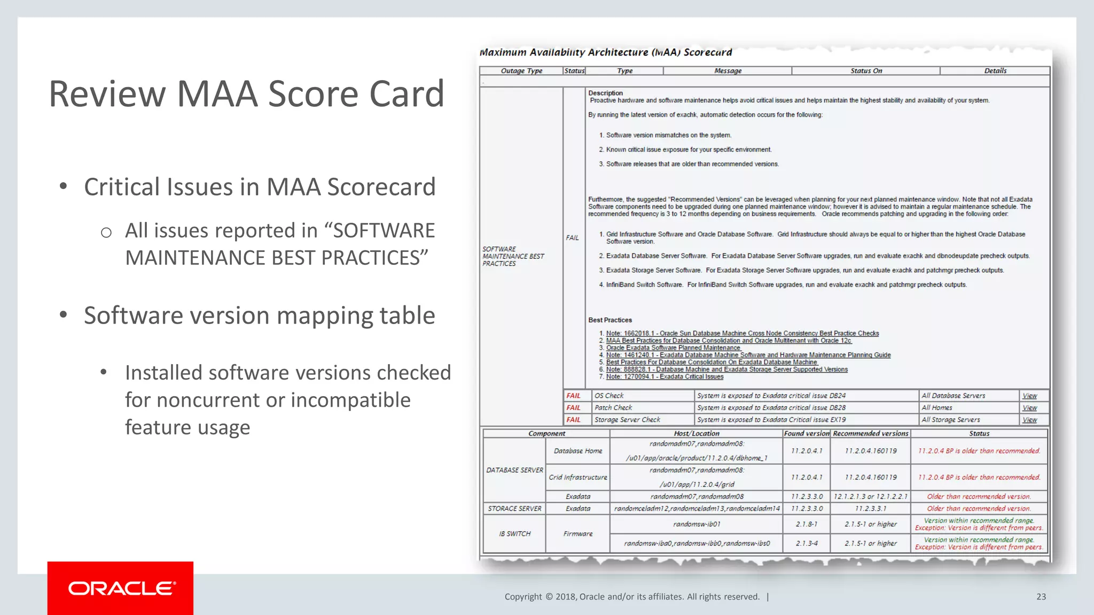
Task: Click the Software version mapping table bullet
Action: pos(260,316)
